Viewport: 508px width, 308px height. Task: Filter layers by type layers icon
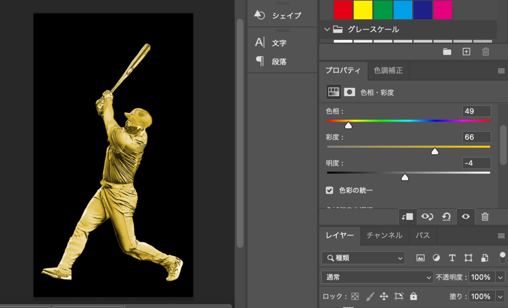pyautogui.click(x=452, y=258)
